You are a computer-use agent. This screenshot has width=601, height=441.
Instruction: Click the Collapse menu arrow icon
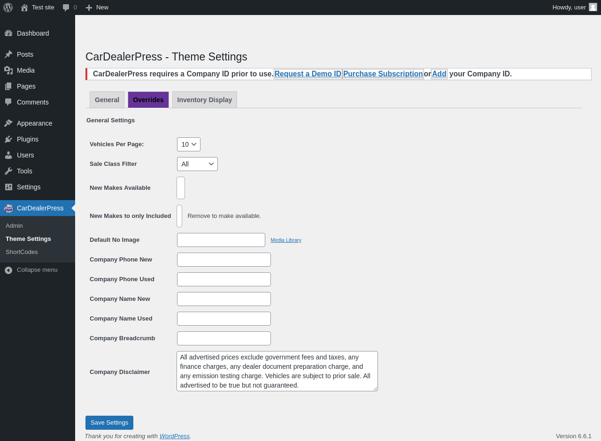pyautogui.click(x=8, y=270)
